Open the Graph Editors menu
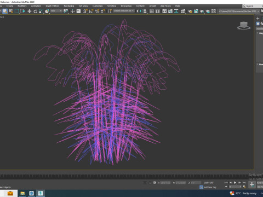The image size is (263, 197). 53,6
